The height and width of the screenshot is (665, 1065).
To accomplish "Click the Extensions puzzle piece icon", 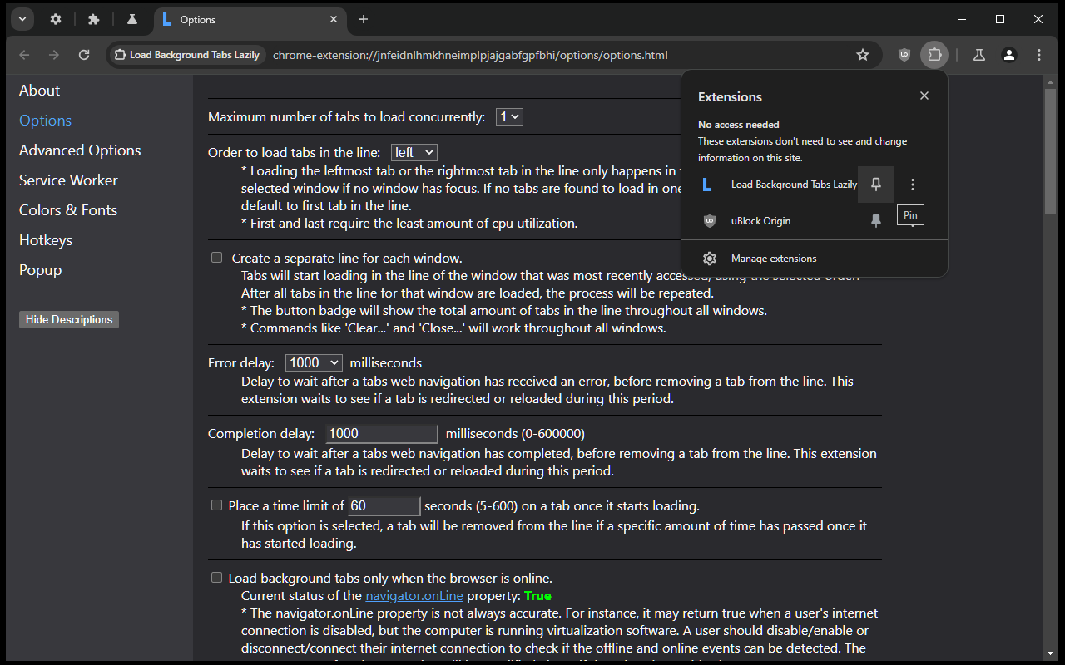I will tap(934, 55).
